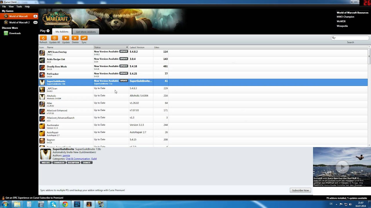371x208 pixels.
Task: Click the search magnifier icon
Action: 334,38
